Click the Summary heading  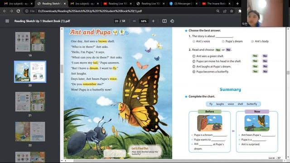coord(230,90)
